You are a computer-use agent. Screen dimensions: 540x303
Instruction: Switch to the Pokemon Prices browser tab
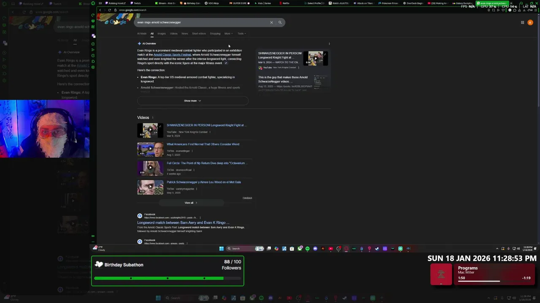point(388,3)
